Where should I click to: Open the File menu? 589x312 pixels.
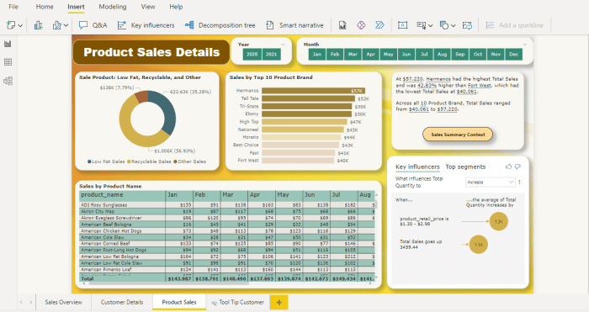[x=13, y=7]
